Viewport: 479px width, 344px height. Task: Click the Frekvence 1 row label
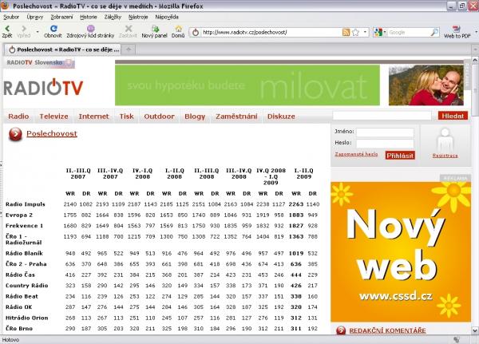24,226
